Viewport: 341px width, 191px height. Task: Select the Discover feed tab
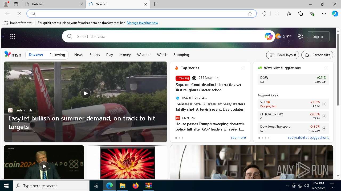tap(36, 55)
